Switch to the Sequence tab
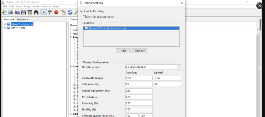This screenshot has height=117, width=265. click(22, 19)
